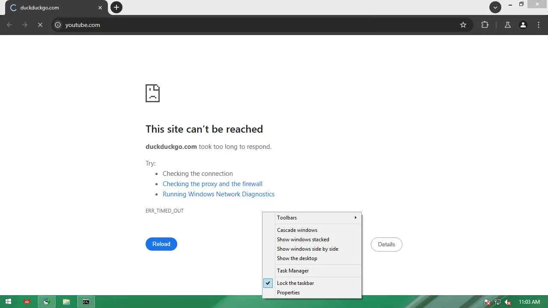Choose Show windows side by side

[312, 249]
